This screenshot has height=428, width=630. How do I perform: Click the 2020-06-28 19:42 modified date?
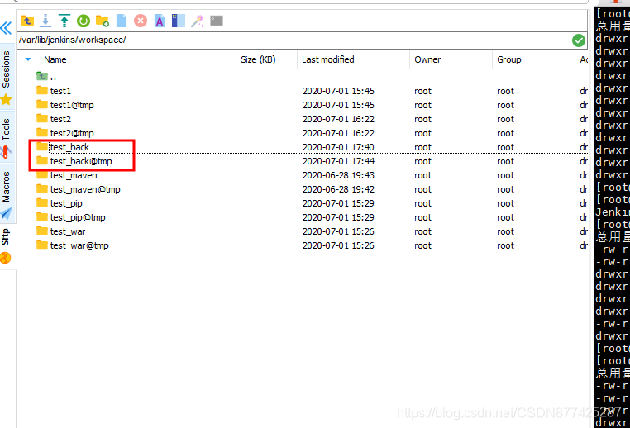[x=338, y=189]
